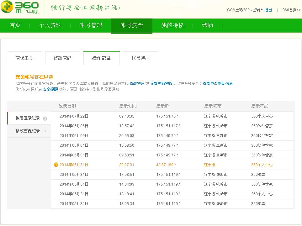Click the time 09:50:51
The width and height of the screenshot is (302, 226).
tap(127, 155)
